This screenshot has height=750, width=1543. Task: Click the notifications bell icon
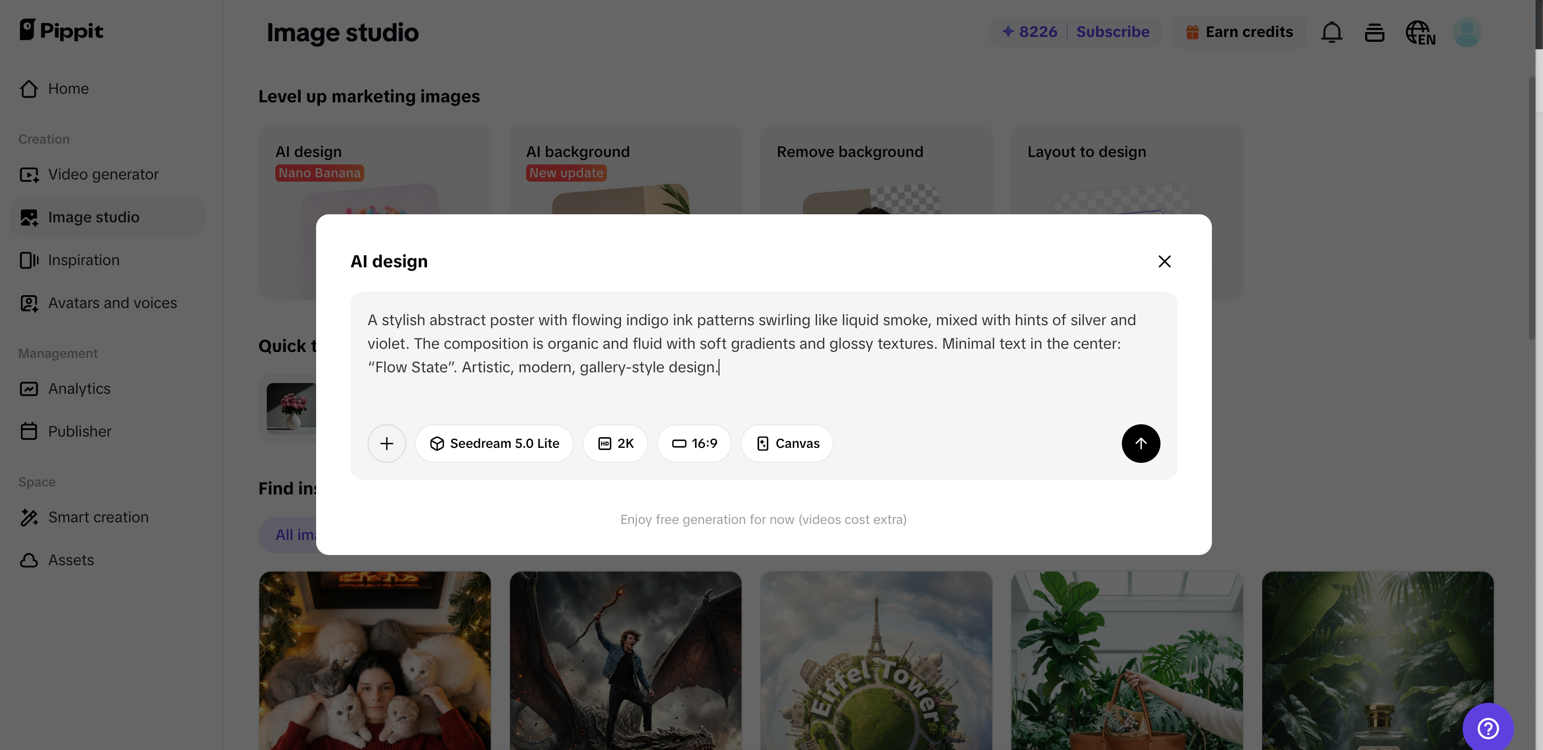[1331, 32]
